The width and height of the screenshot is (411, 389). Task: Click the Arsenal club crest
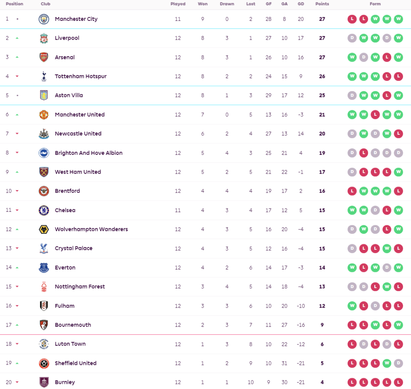tap(44, 57)
